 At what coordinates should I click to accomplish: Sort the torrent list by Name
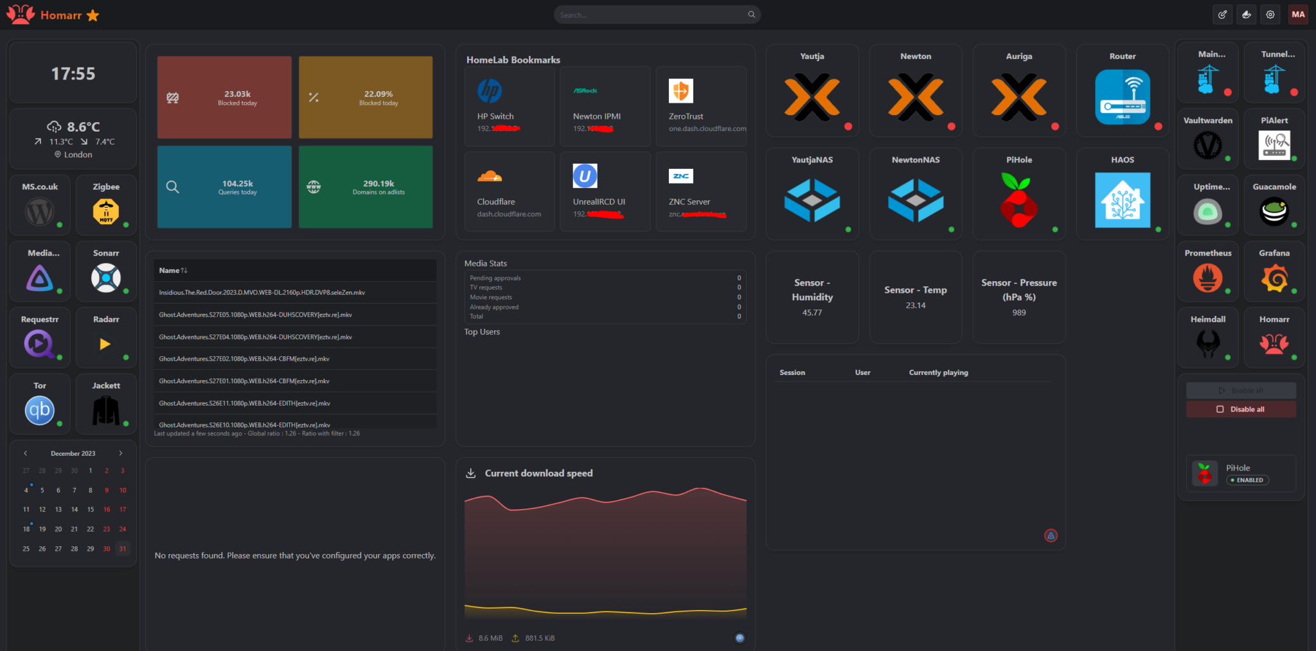tap(172, 270)
